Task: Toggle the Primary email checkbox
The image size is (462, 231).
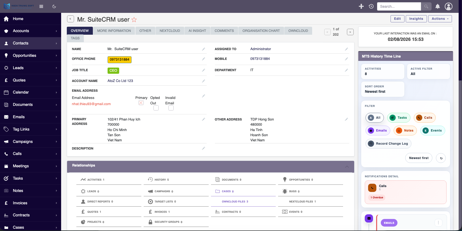Action: coord(141,103)
